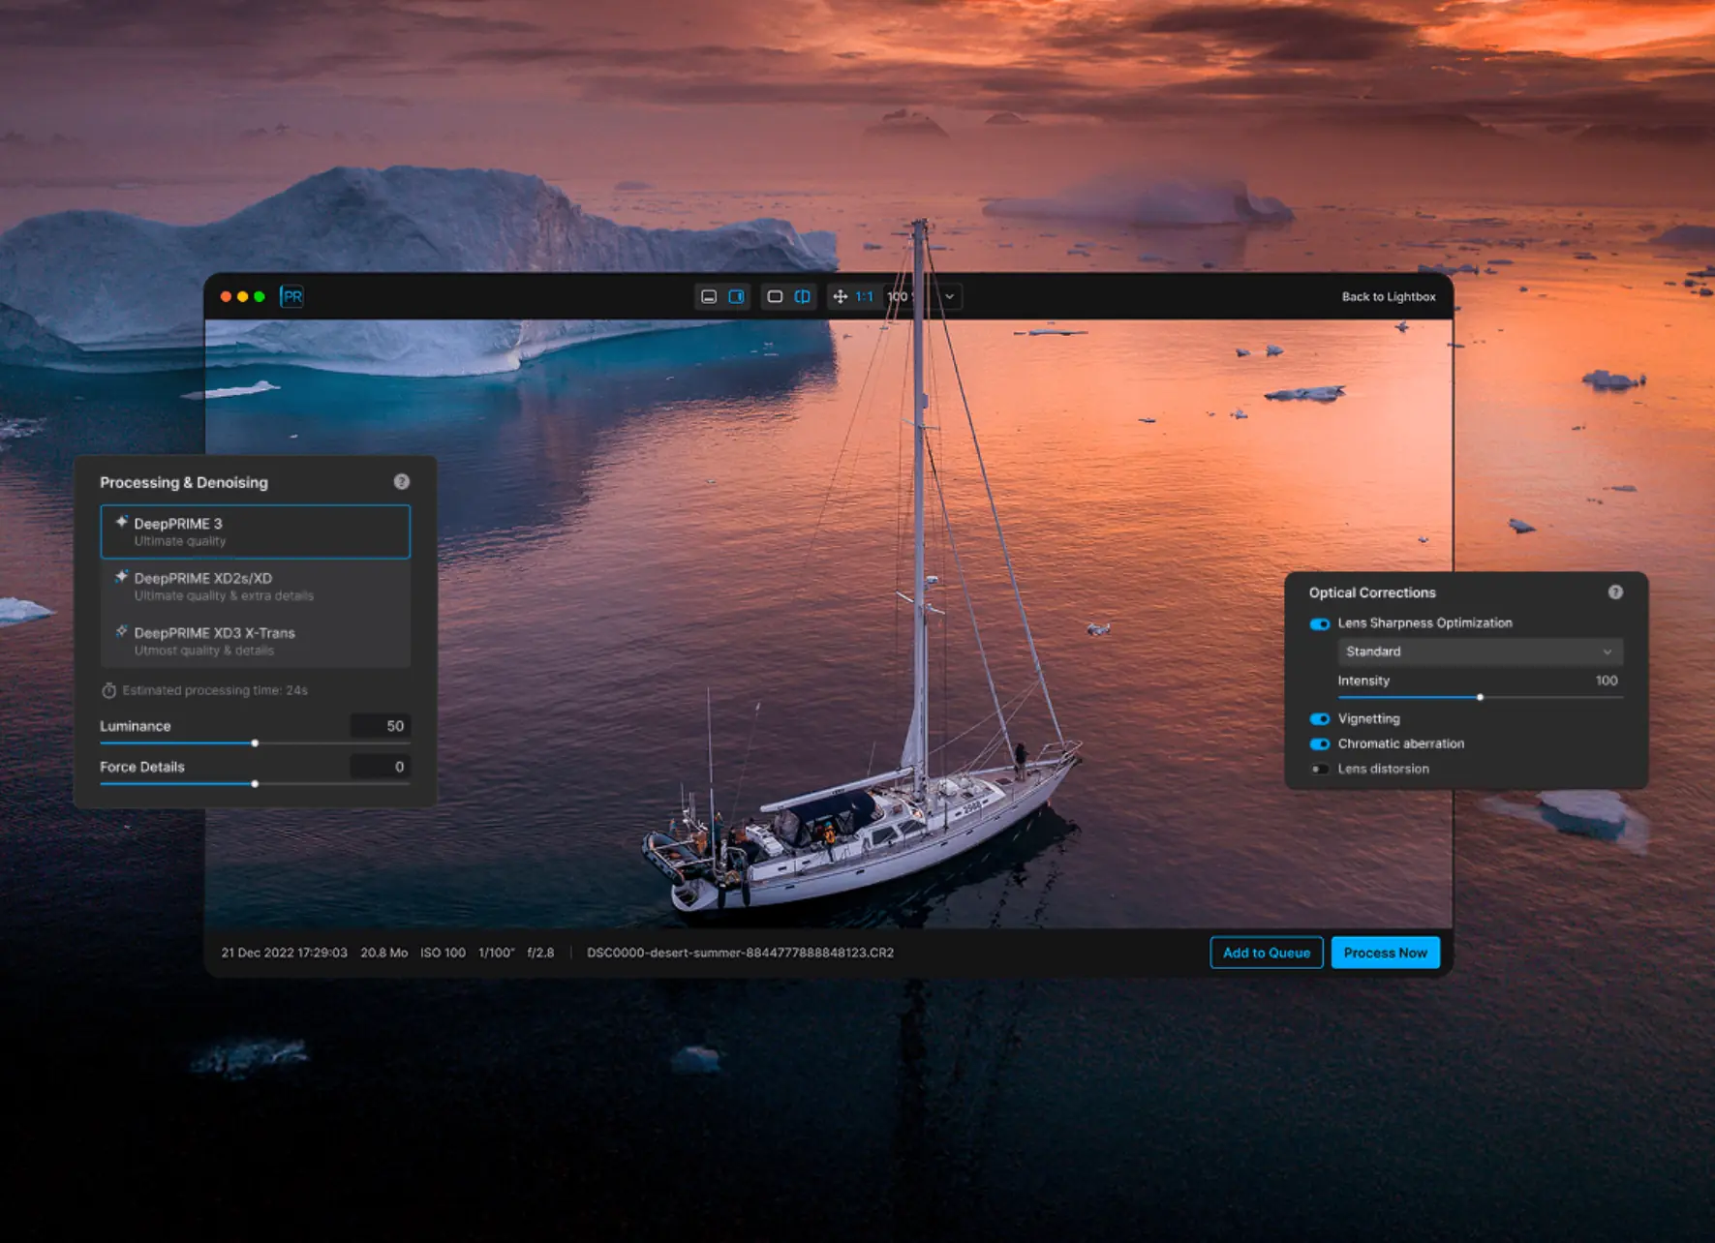Click the Add to Queue button
1715x1243 pixels.
(1266, 953)
